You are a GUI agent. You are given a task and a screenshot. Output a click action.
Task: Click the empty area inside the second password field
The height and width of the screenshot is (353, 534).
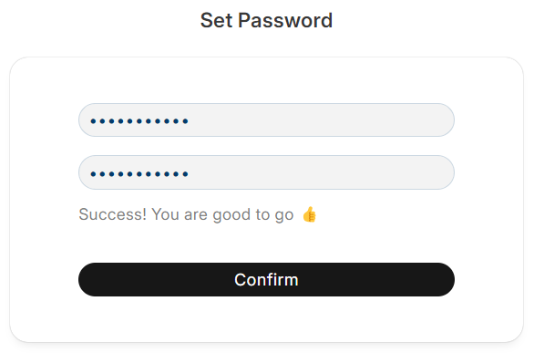click(x=320, y=172)
